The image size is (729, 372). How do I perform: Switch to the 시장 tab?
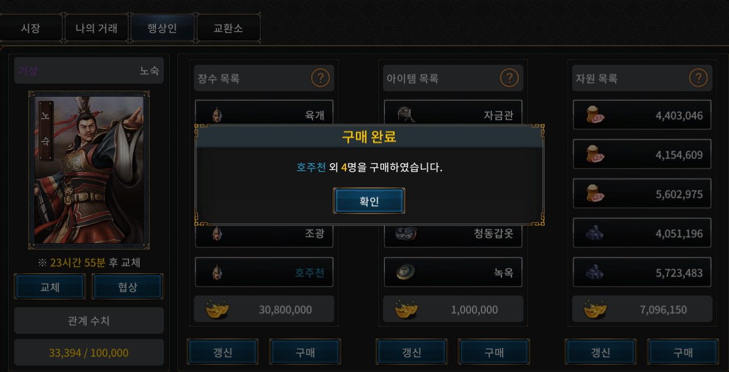click(x=31, y=28)
